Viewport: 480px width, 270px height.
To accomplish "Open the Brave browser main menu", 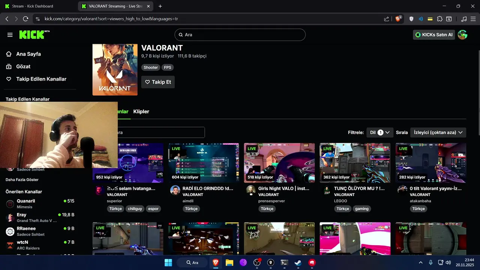I will (473, 19).
